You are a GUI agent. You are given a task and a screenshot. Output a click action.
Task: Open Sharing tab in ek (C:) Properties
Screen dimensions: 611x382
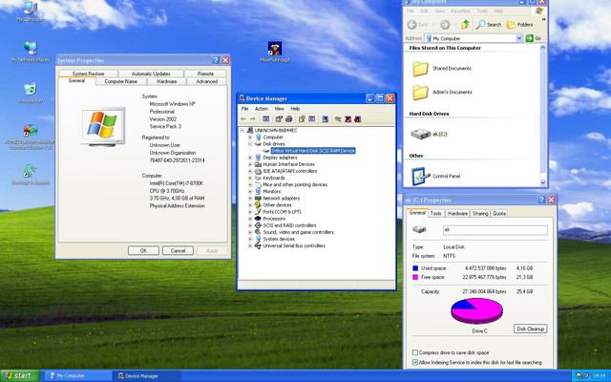pos(480,214)
